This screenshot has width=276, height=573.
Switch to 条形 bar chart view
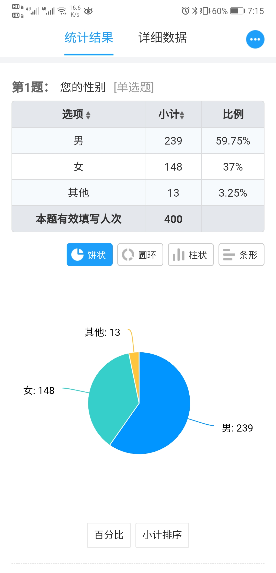pyautogui.click(x=241, y=255)
